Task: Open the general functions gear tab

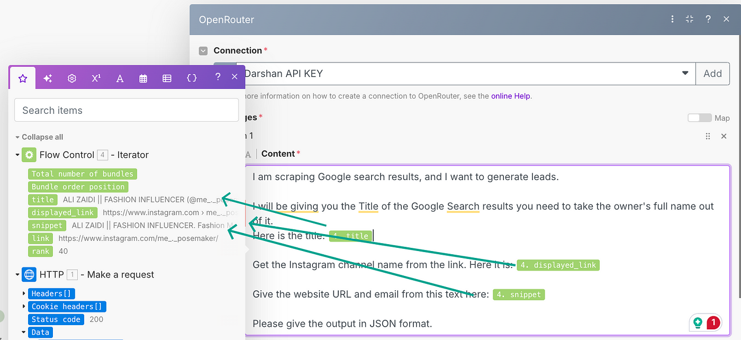Action: pos(72,78)
